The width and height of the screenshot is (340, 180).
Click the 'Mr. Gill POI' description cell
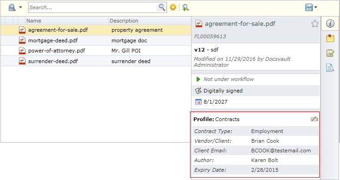tap(126, 51)
